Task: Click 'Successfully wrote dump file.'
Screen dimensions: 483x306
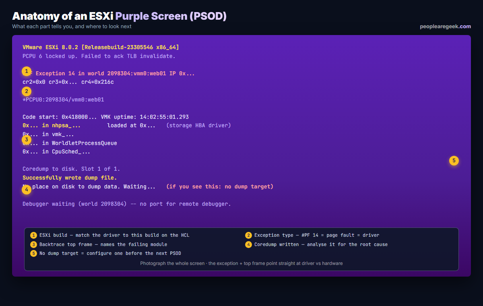Action: [70, 178]
